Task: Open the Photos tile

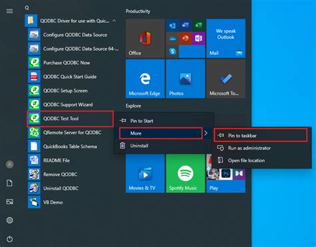Action: (185, 79)
